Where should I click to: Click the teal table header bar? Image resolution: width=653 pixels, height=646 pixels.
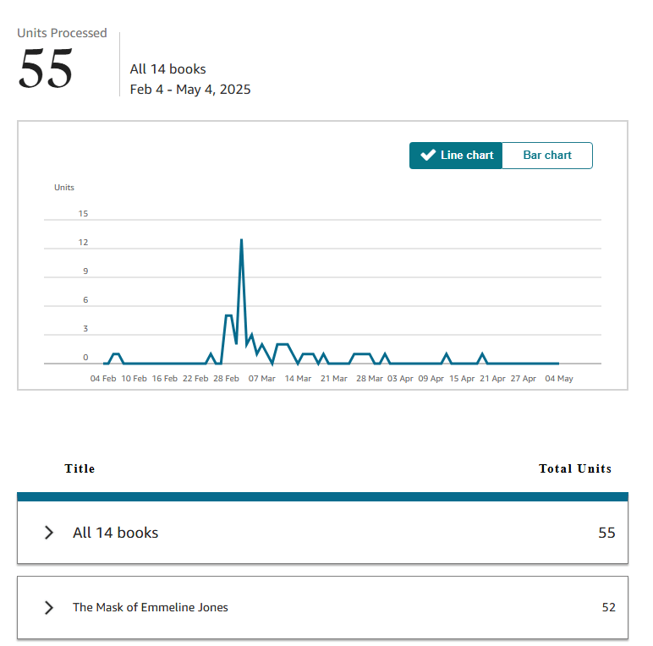(x=322, y=496)
